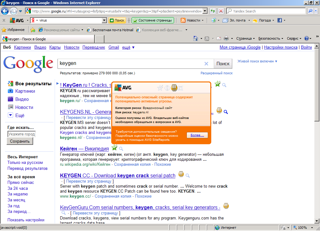Screen dimensions: 320x231
Task: Filter results by За неделю
Action: tap(17, 194)
